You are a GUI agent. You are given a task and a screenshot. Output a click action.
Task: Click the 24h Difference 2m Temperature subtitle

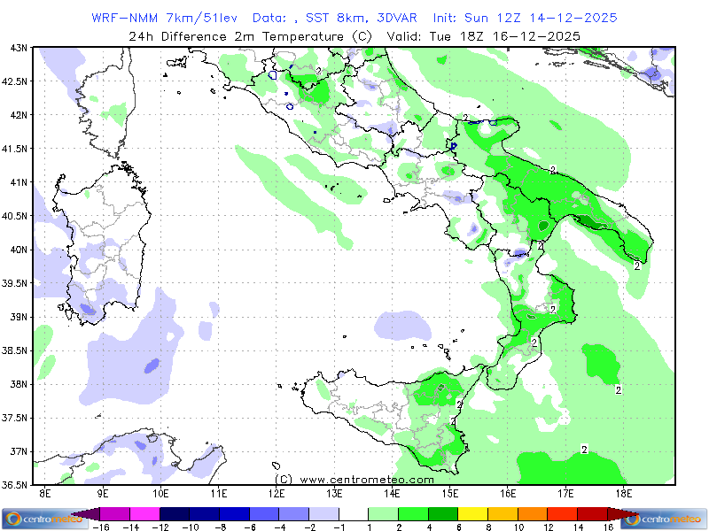(x=354, y=36)
